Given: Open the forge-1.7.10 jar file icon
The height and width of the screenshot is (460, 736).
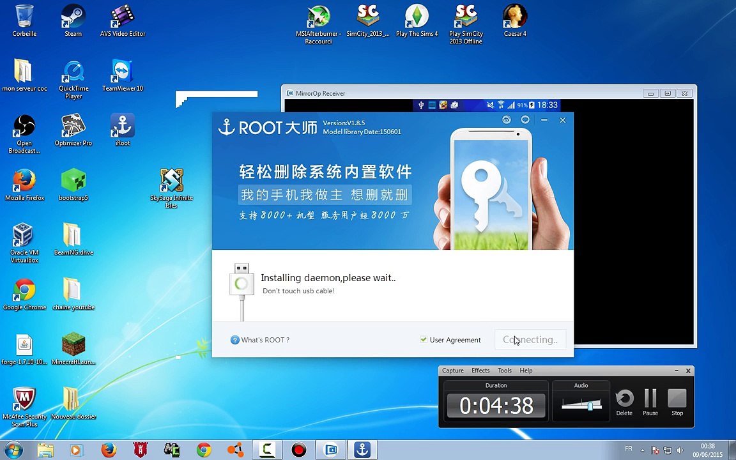Looking at the screenshot, I should [24, 349].
